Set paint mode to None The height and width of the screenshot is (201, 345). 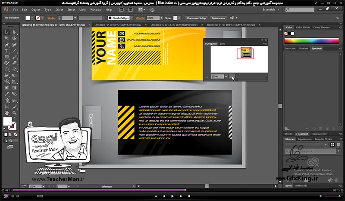point(16,134)
